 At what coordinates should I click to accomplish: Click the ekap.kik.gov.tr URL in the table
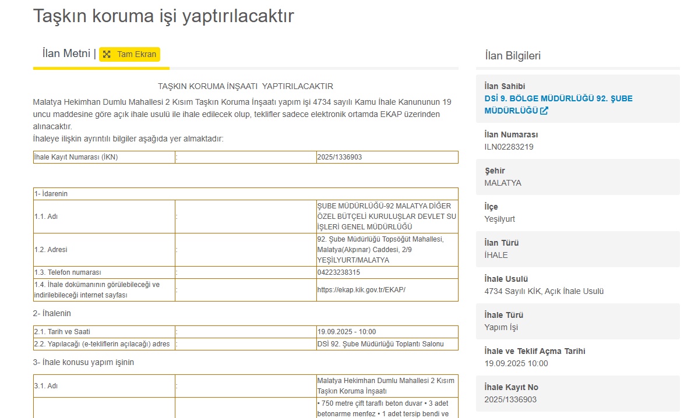pyautogui.click(x=361, y=289)
